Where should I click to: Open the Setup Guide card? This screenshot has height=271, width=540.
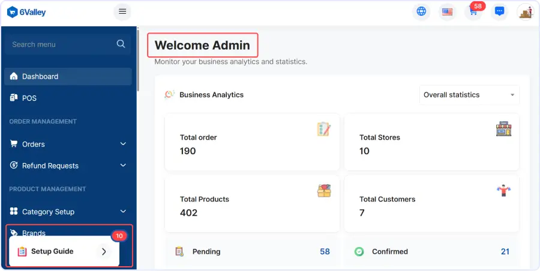pos(64,251)
